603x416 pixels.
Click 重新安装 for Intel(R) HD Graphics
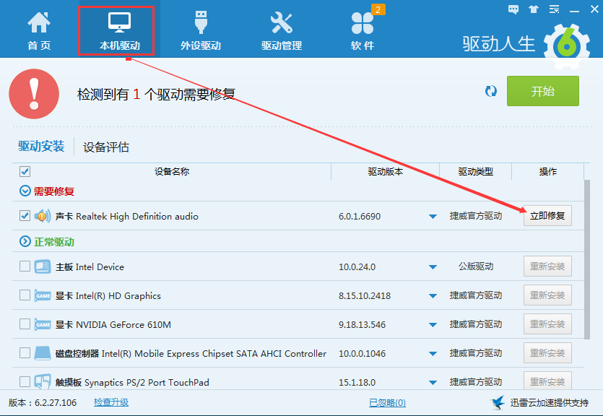(x=547, y=295)
